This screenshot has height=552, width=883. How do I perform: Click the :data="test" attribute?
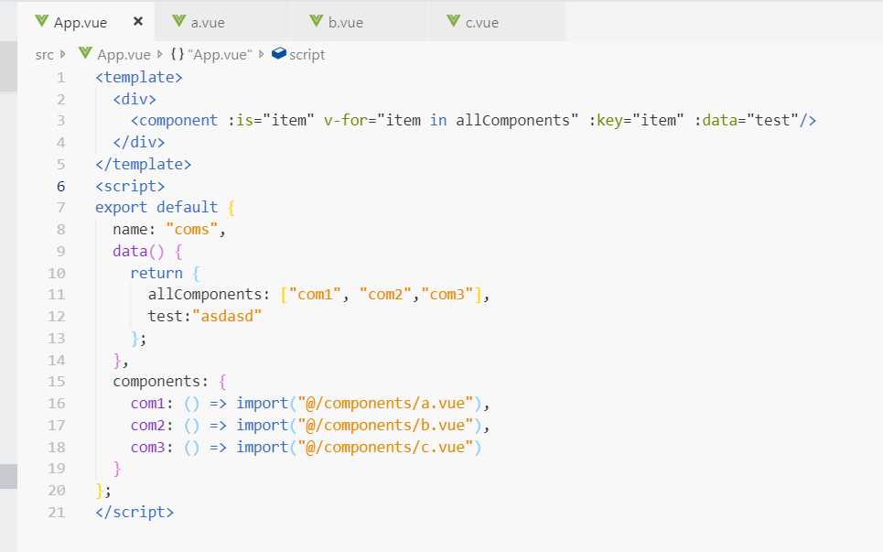tap(746, 121)
